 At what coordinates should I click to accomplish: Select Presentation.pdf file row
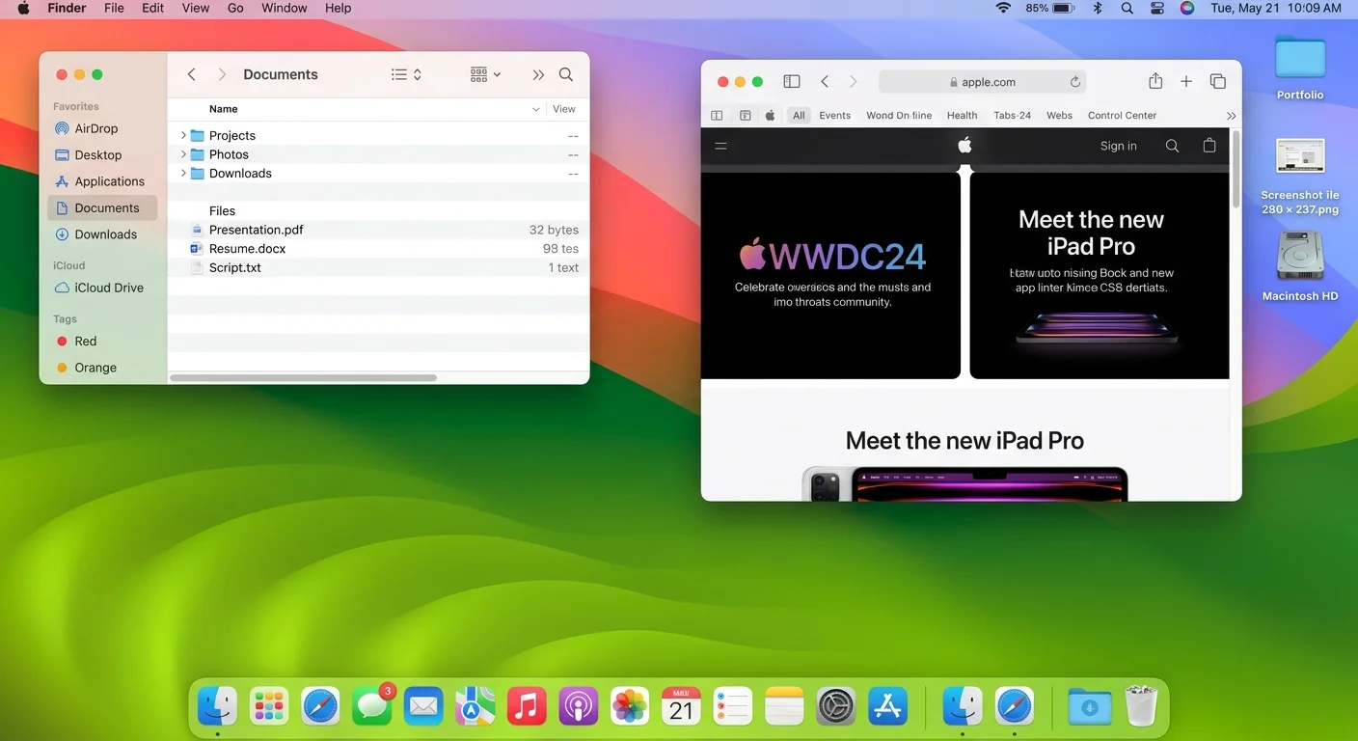[376, 230]
